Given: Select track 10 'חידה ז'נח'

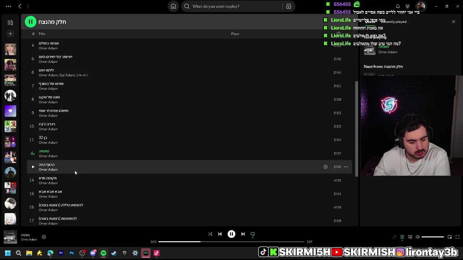Looking at the screenshot, I should 190,126.
